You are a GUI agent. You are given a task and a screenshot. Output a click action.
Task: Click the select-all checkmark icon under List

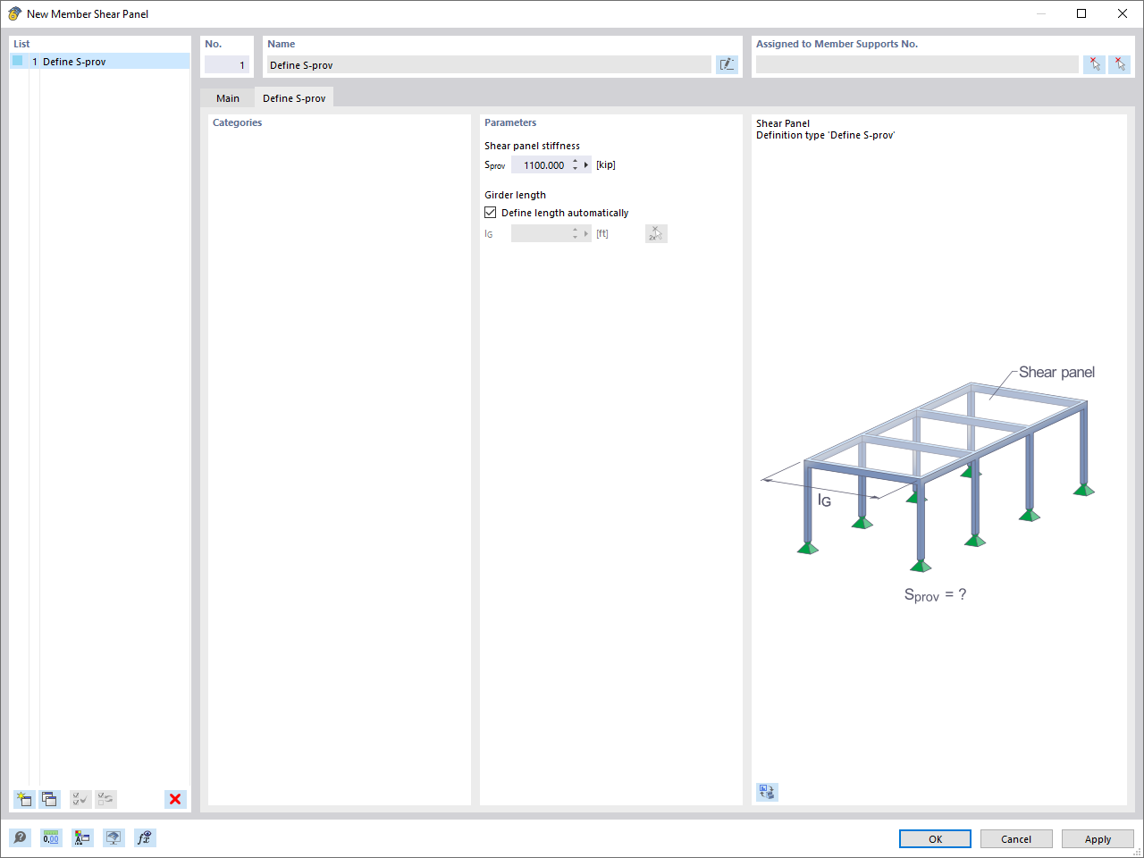click(80, 799)
